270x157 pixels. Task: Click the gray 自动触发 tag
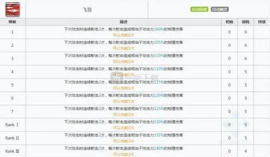220,9
